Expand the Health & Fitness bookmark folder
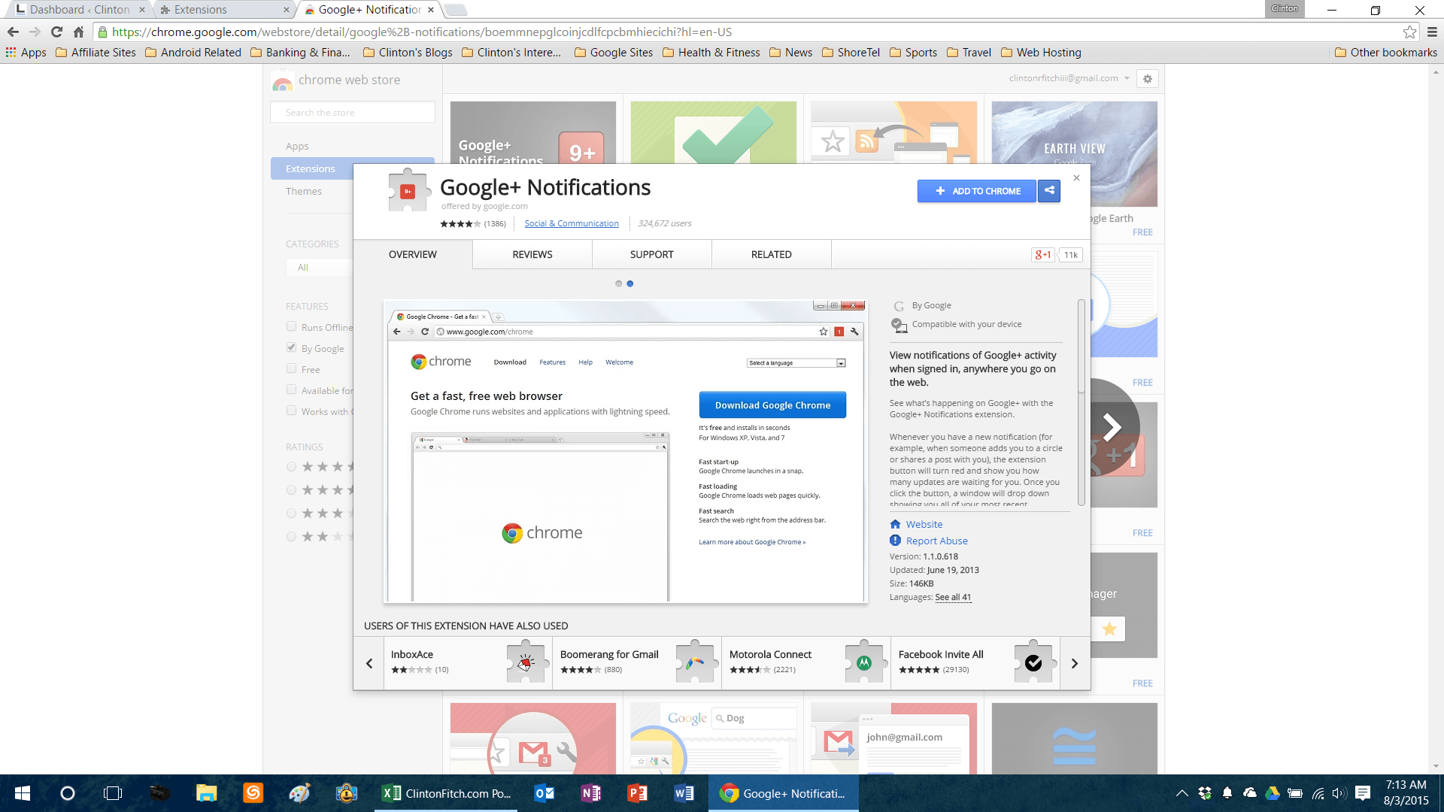 point(711,53)
